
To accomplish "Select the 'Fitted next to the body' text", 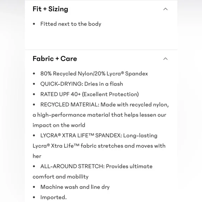I will pos(71,24).
